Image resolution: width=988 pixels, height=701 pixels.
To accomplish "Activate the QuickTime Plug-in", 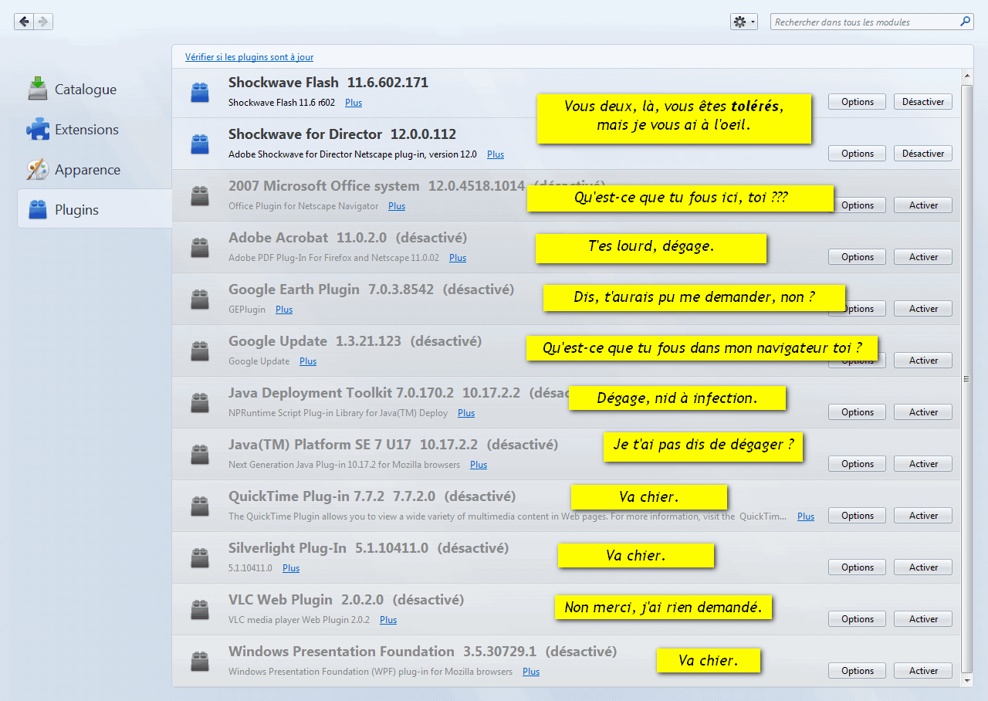I will pos(923,516).
